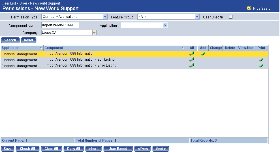Click the sort arrow in the Application column header

tap(41, 48)
